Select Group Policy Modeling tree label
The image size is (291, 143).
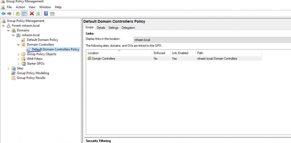tap(33, 73)
